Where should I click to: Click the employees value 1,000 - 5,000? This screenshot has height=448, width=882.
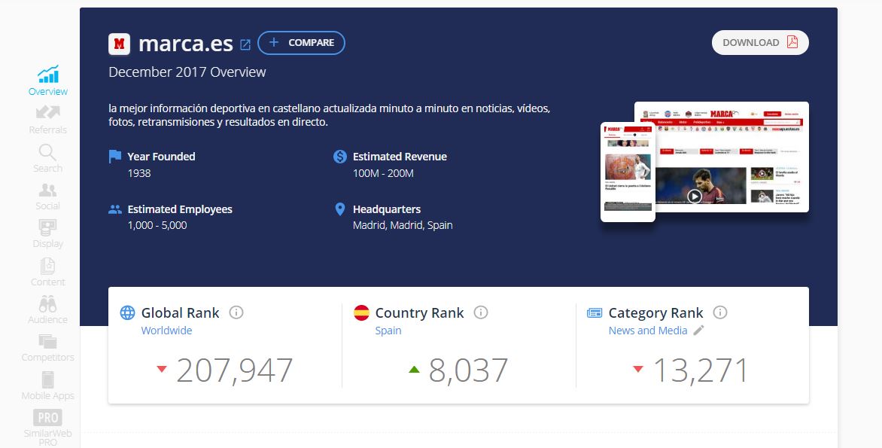tap(157, 225)
